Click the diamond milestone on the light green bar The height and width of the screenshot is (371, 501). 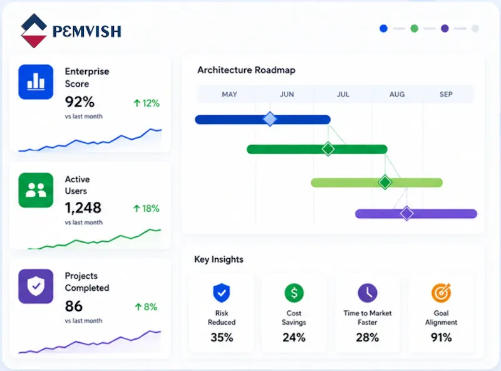(x=385, y=182)
